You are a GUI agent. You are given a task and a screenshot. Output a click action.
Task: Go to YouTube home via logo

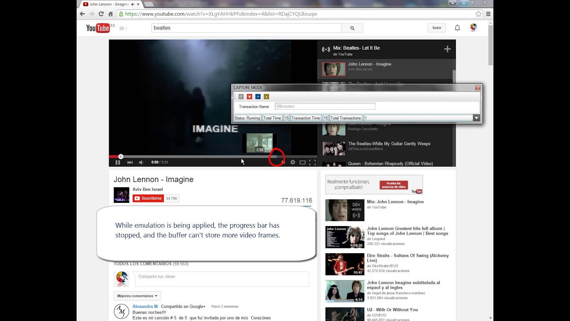click(98, 28)
